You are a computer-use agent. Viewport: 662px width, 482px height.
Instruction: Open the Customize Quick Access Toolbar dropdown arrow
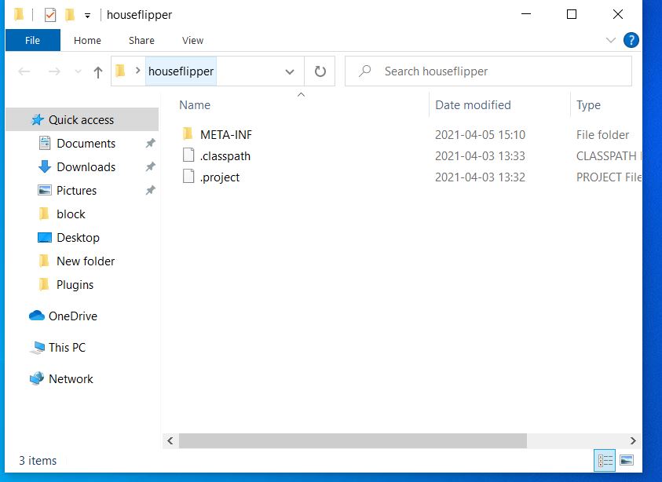pyautogui.click(x=87, y=16)
